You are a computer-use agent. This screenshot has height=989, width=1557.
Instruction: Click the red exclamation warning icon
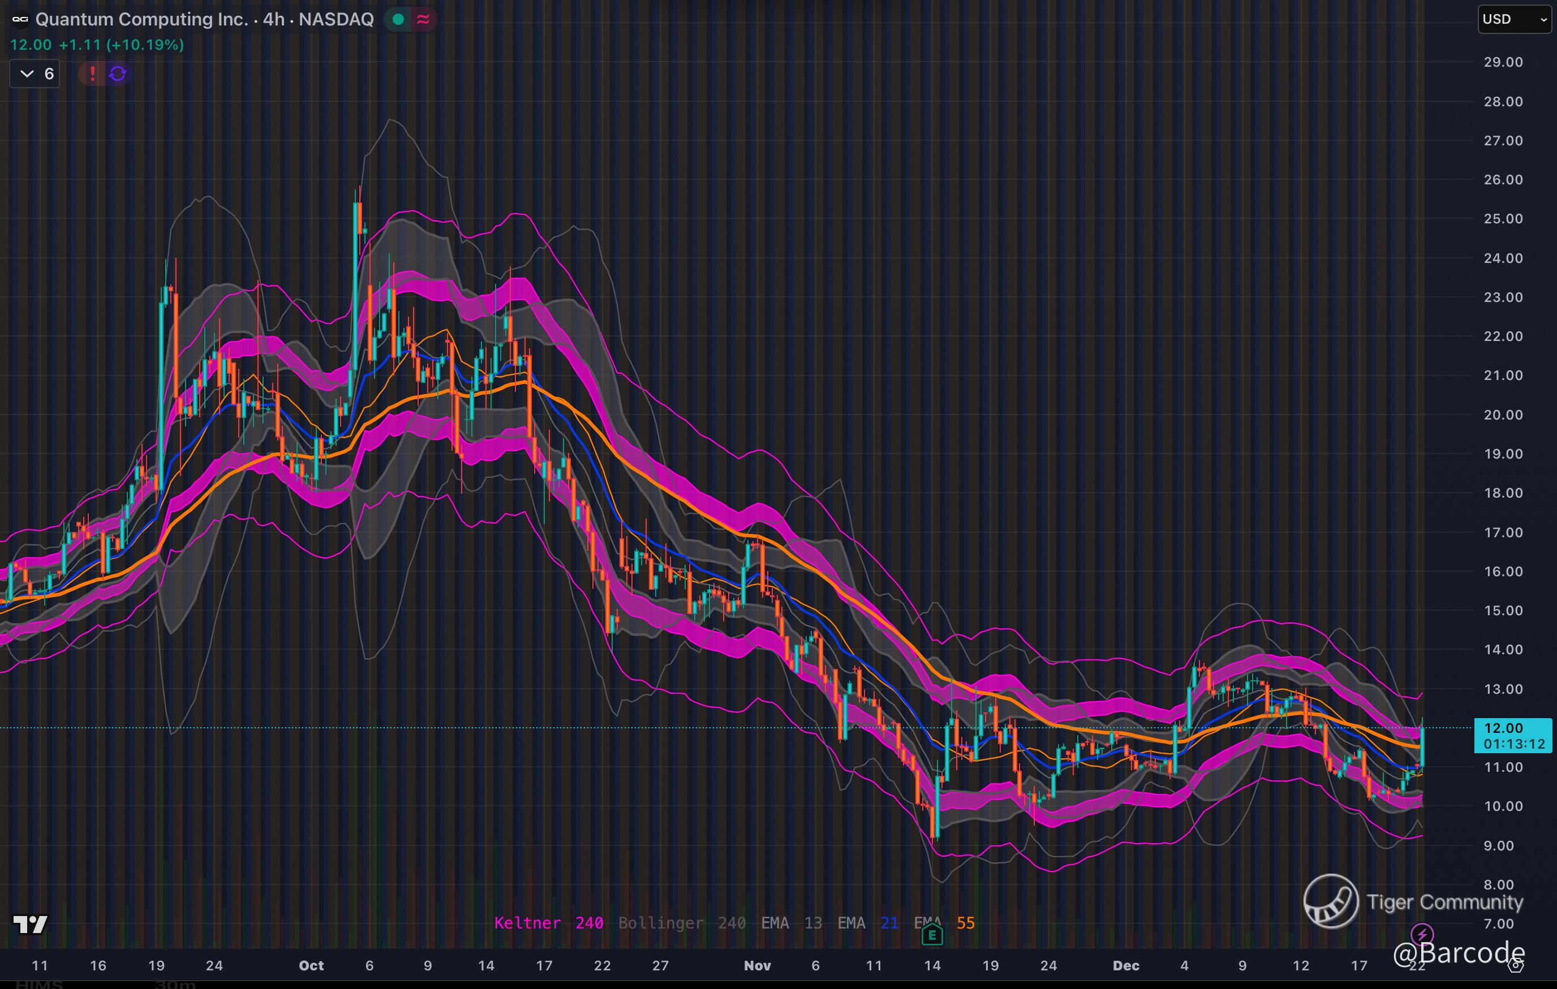coord(92,74)
